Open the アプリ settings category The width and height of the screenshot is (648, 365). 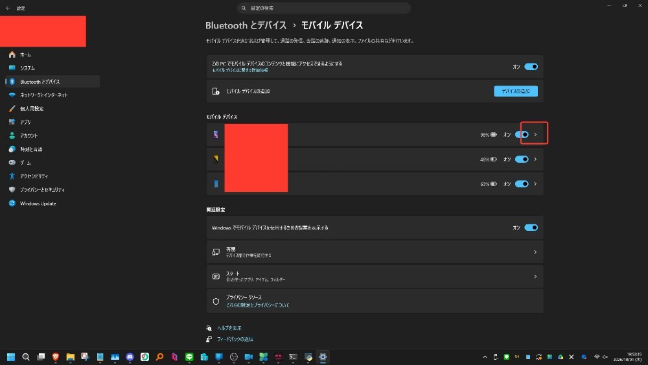pos(52,122)
